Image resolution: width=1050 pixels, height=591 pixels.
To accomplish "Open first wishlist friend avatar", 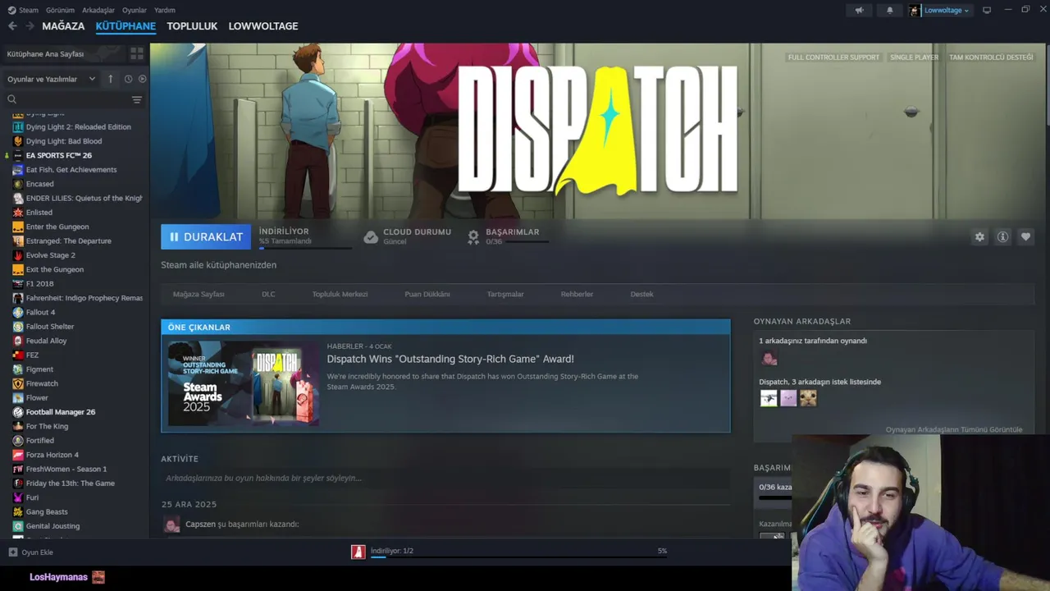I will pyautogui.click(x=769, y=398).
